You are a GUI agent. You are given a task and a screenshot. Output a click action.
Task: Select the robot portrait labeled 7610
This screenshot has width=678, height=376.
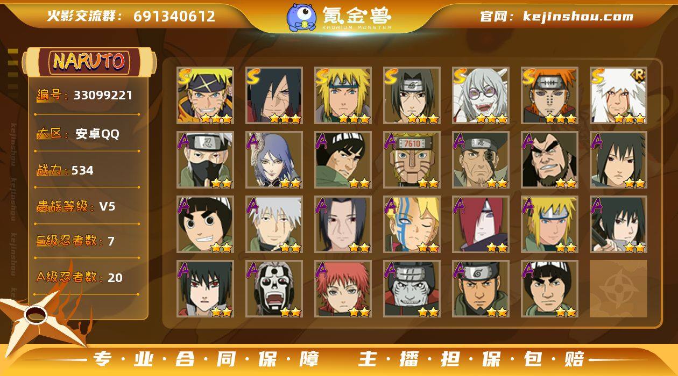[412, 160]
